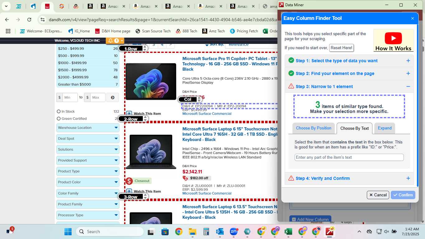The image size is (425, 239).
Task: Switch to the orange S pinned tab
Action: coord(62,6)
